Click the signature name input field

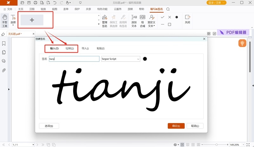[x=74, y=59]
